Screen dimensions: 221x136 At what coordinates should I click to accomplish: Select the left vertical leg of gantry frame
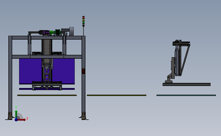(10, 74)
